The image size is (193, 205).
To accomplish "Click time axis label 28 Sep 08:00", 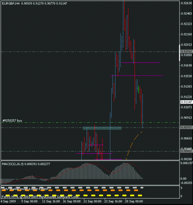I will click(x=134, y=201).
